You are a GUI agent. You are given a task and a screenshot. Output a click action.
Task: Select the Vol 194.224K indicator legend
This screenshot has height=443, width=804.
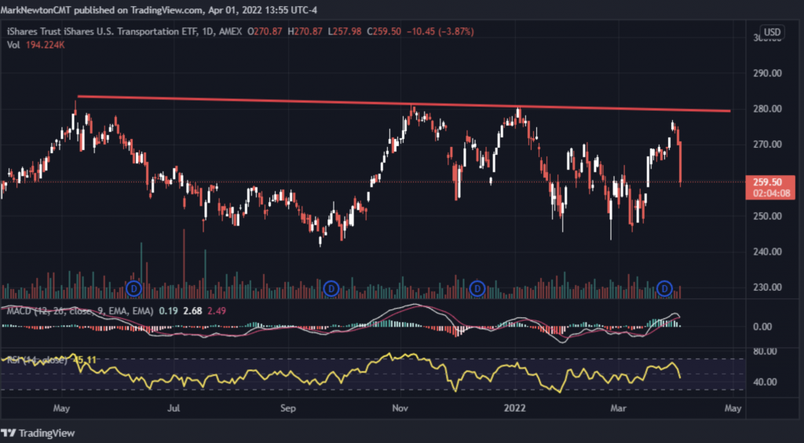[36, 45]
